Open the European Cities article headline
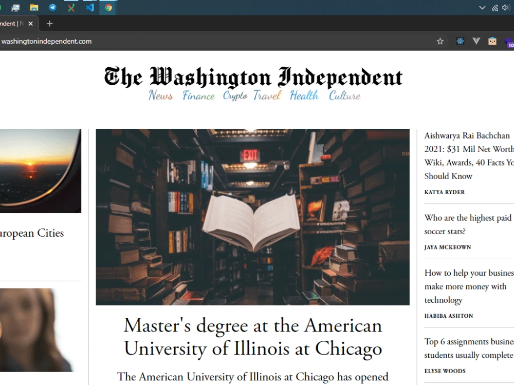 (32, 233)
